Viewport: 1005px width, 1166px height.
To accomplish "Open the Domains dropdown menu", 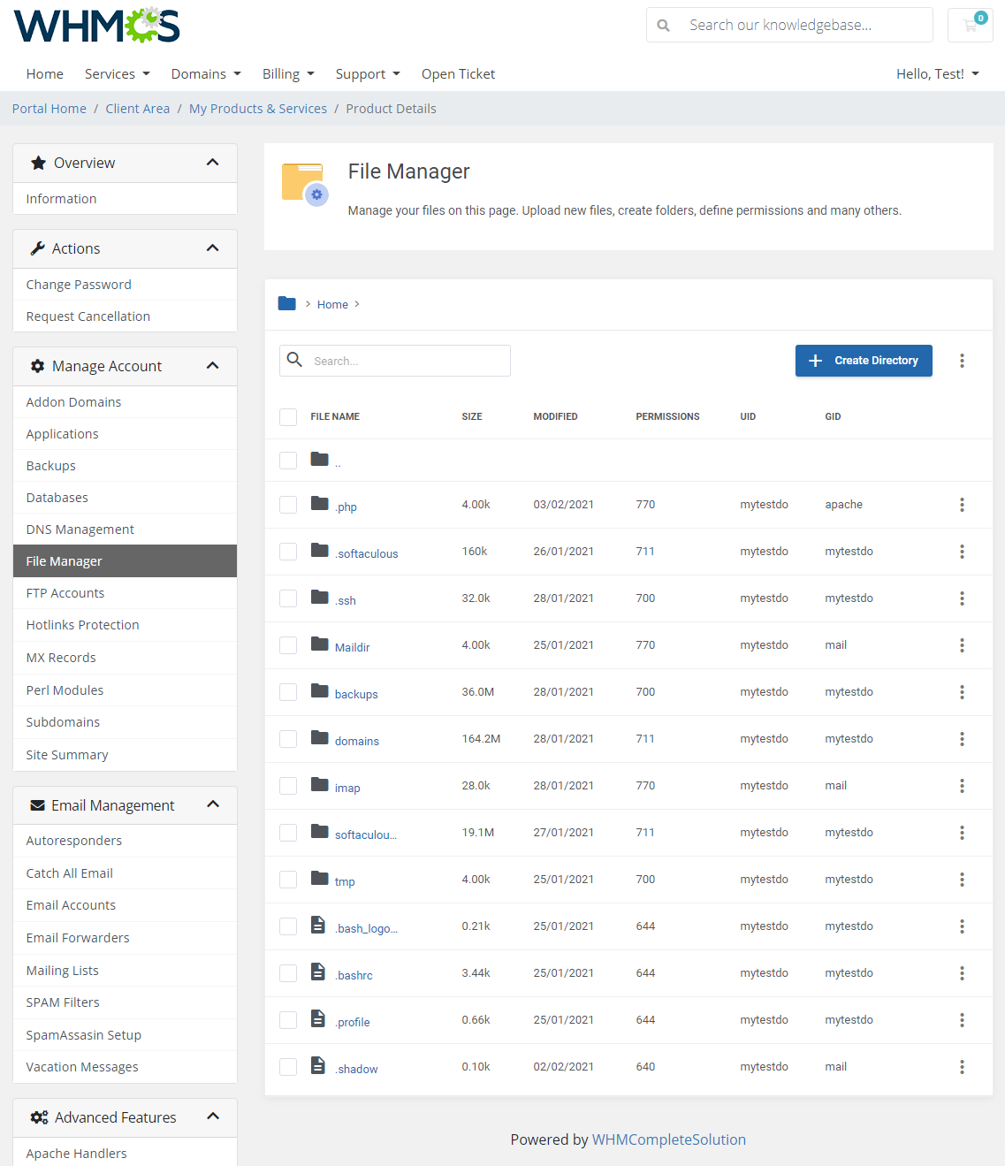I will point(205,74).
